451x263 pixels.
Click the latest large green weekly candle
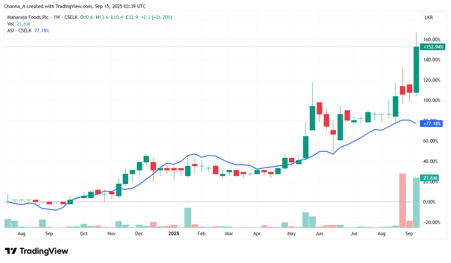[416, 70]
